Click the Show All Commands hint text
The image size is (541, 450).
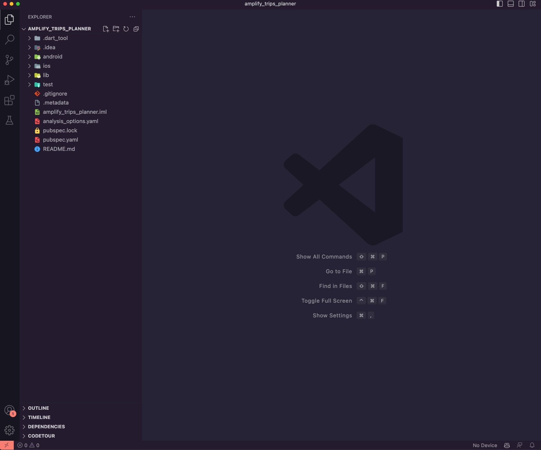point(324,257)
